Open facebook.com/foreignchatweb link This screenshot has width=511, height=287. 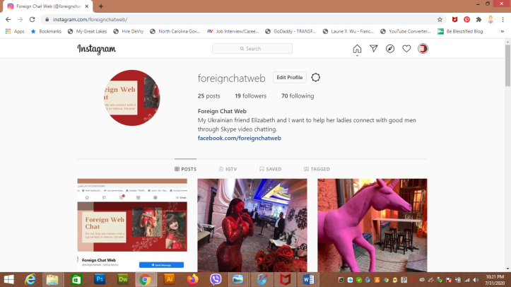tap(240, 138)
